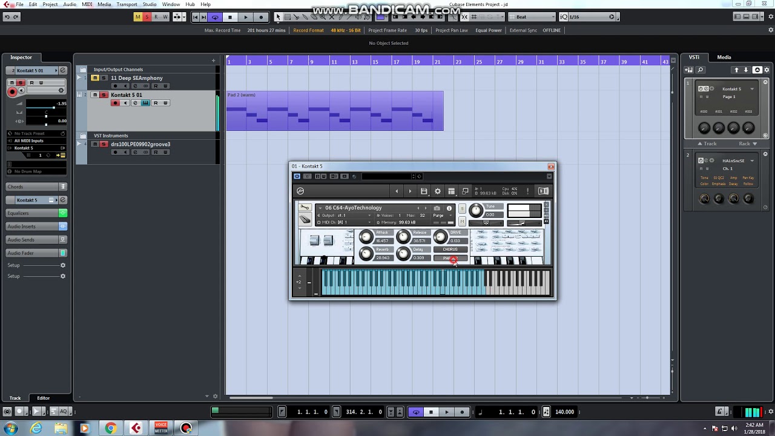Toggle Kontakt instrument Solo S button
Image resolution: width=775 pixels, height=436 pixels.
(462, 208)
